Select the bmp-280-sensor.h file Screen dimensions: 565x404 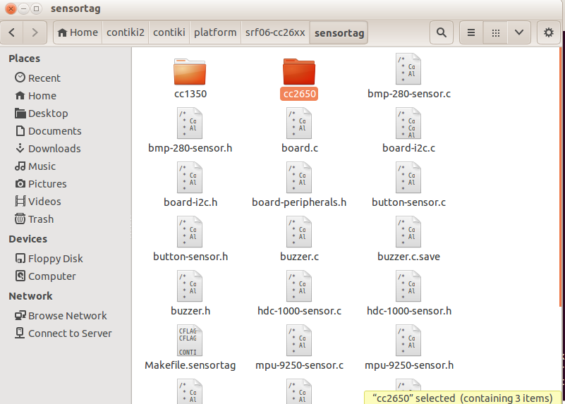click(190, 130)
